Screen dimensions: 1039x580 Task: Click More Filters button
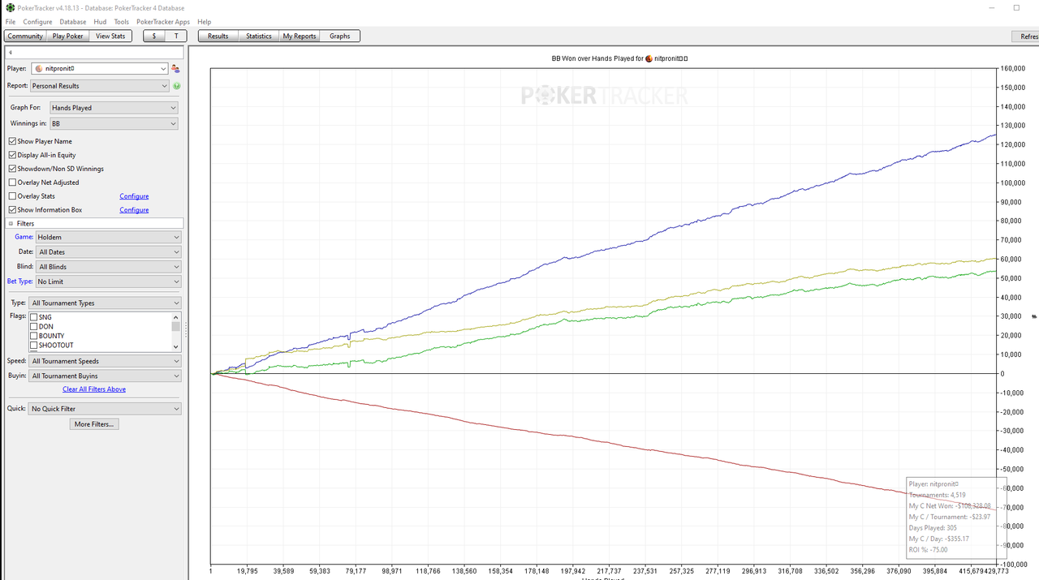point(94,424)
